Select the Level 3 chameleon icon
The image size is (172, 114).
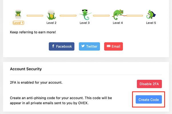click(85, 15)
